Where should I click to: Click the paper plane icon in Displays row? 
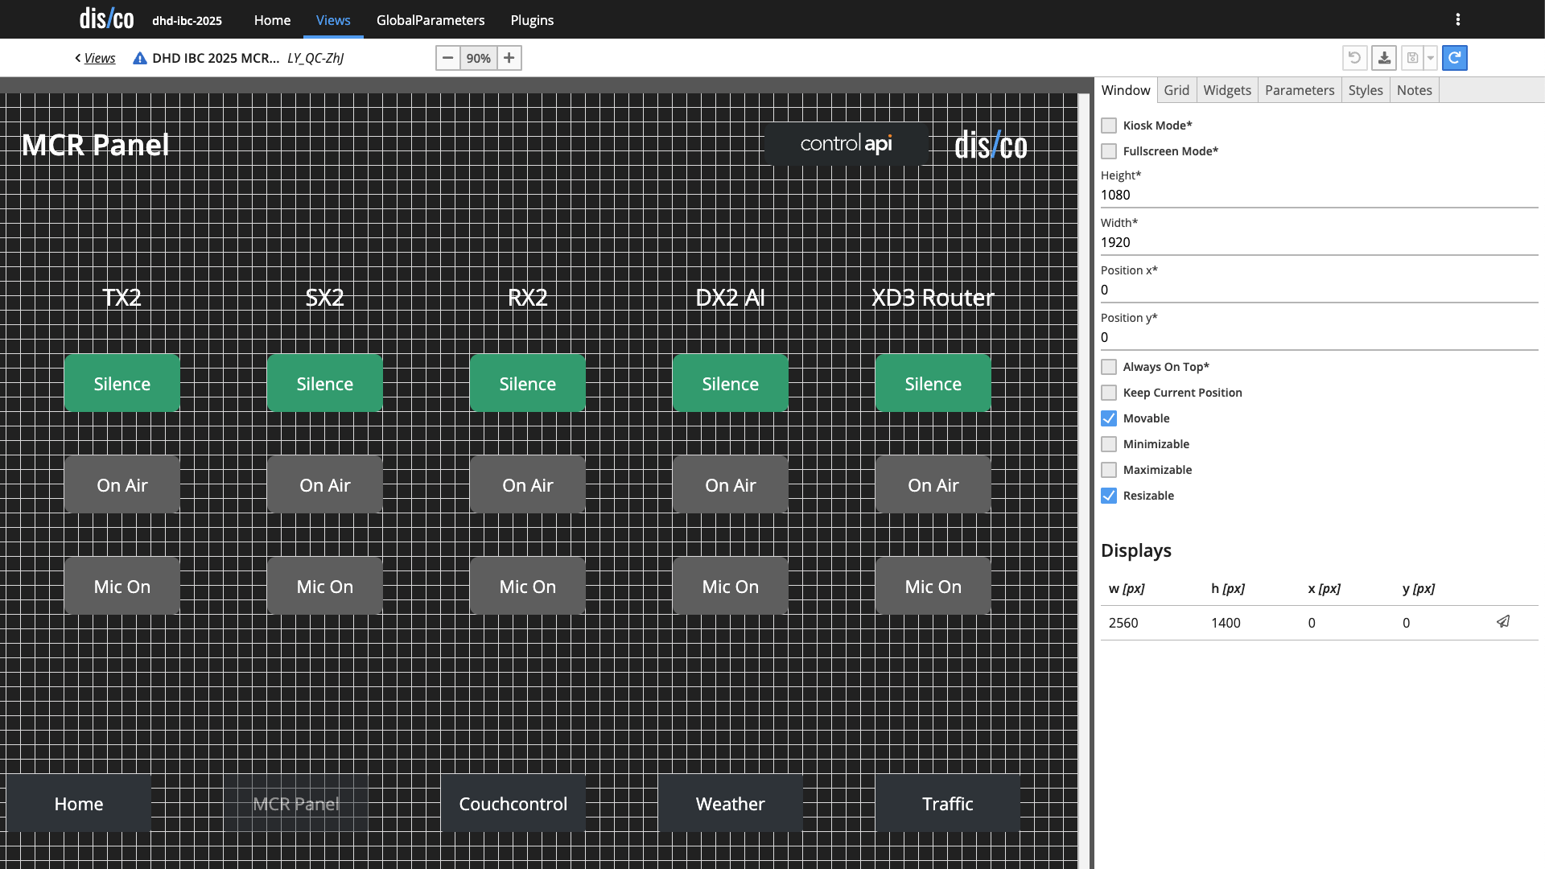click(1502, 622)
